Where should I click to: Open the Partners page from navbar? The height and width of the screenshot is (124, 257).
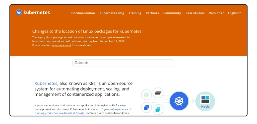coord(152,13)
